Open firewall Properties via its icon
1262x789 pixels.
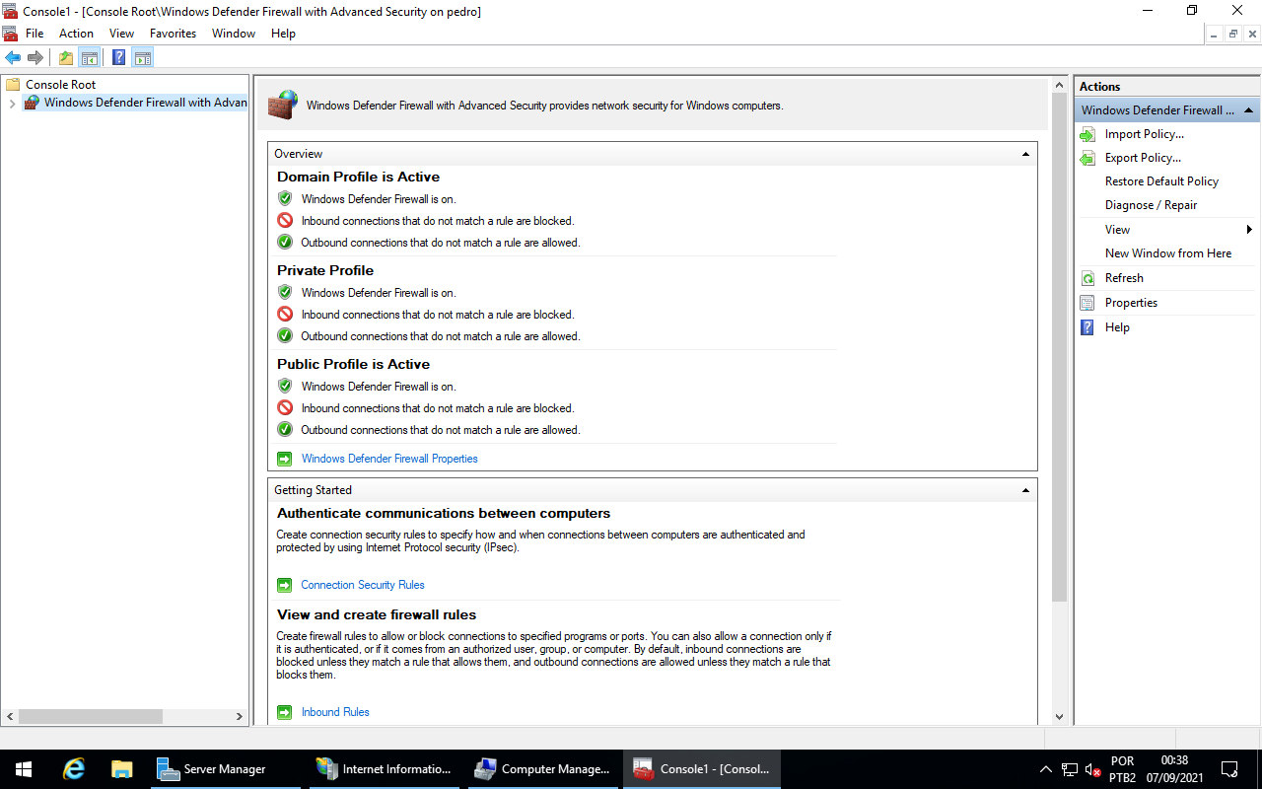pos(1088,302)
